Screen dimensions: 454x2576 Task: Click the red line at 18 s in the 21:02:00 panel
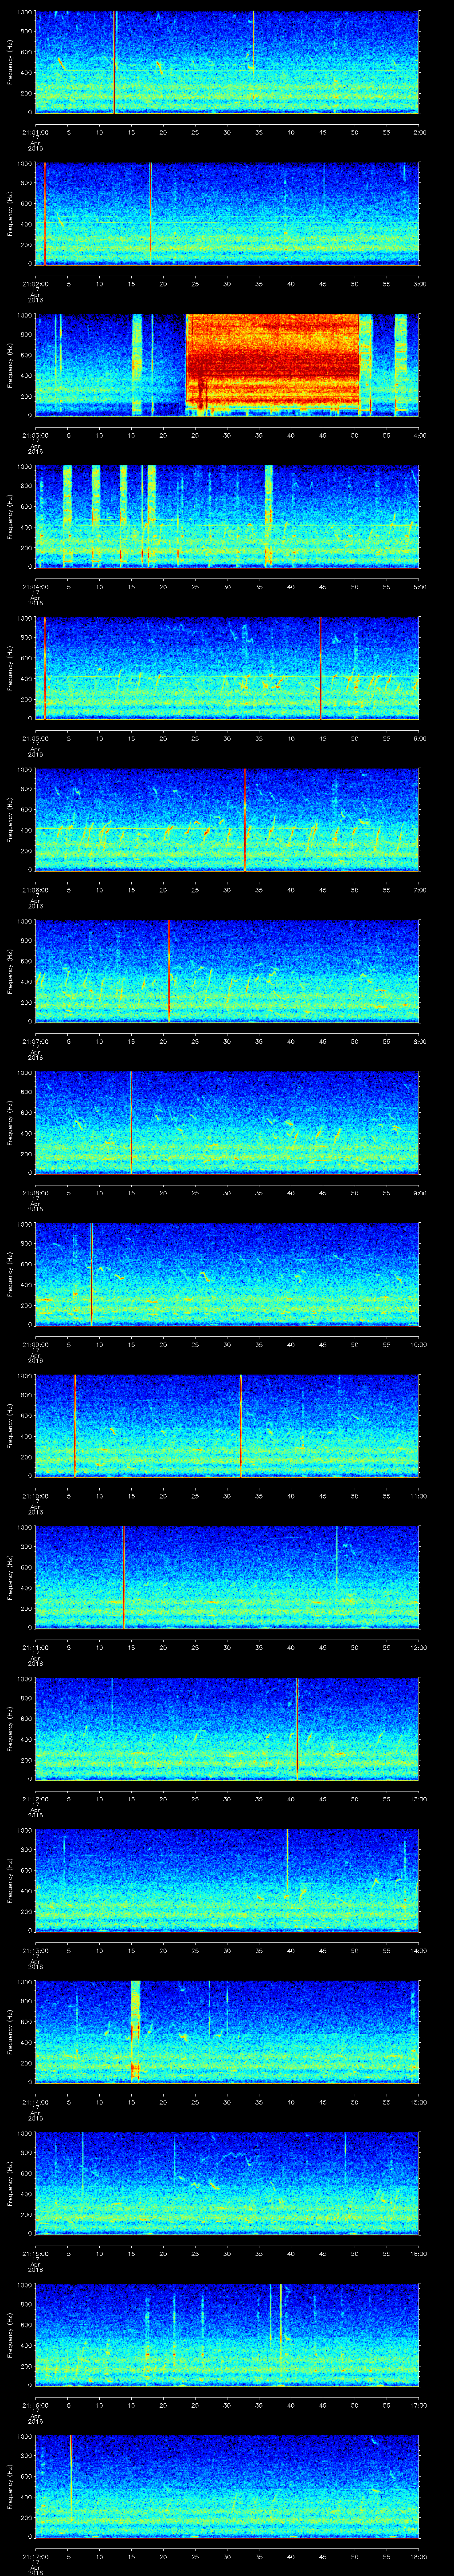[151, 213]
